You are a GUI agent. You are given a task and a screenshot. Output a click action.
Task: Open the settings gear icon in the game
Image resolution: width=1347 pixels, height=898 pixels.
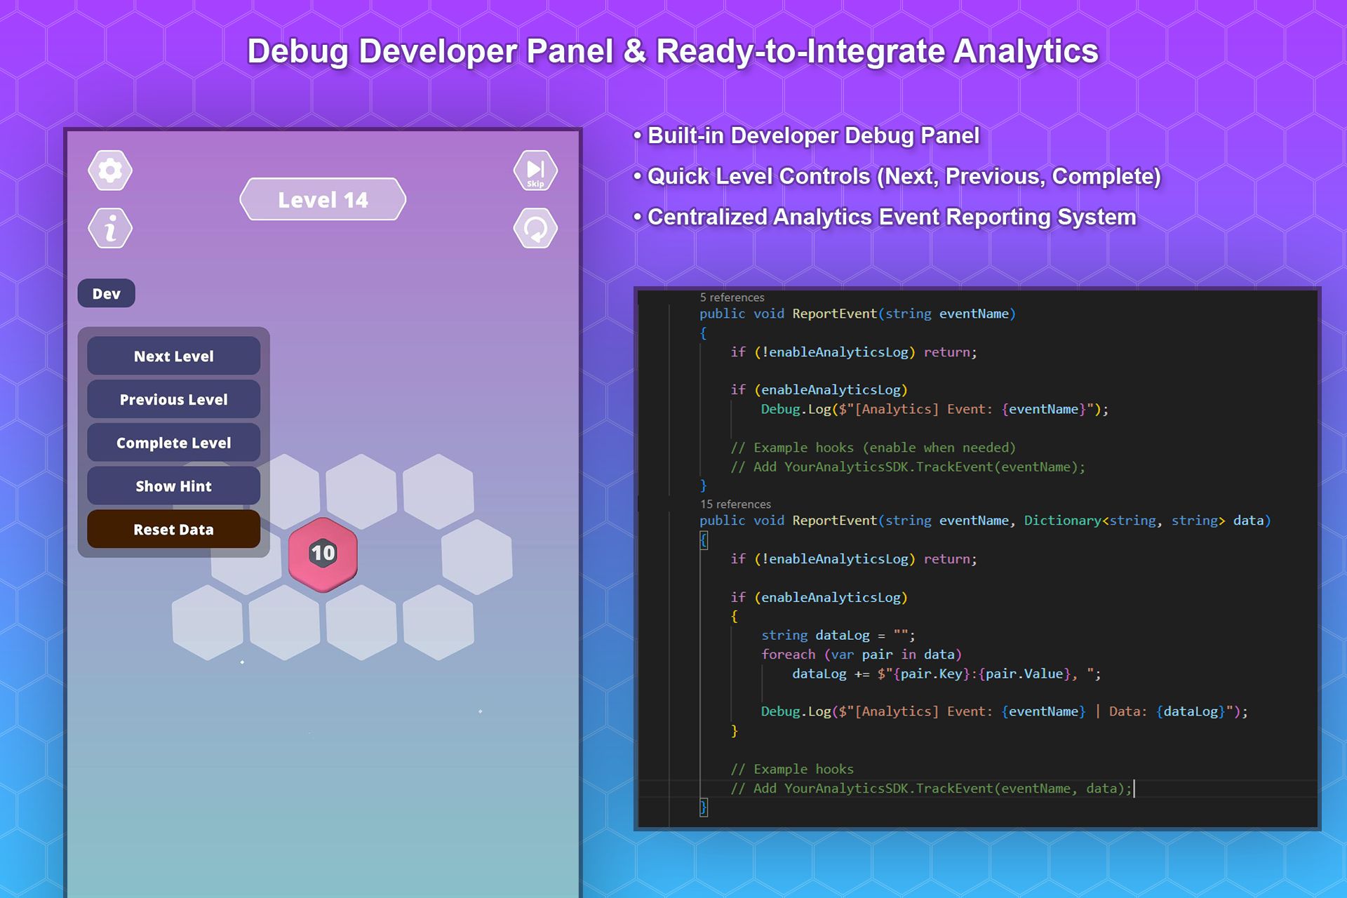110,170
